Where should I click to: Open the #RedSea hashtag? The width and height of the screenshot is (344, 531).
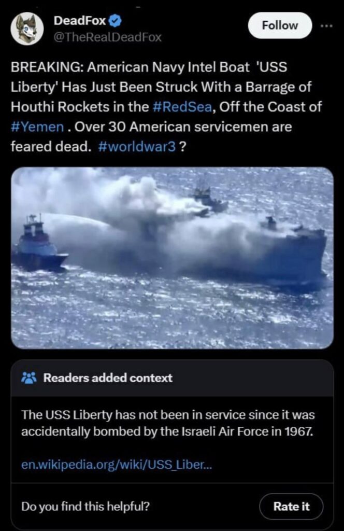183,107
